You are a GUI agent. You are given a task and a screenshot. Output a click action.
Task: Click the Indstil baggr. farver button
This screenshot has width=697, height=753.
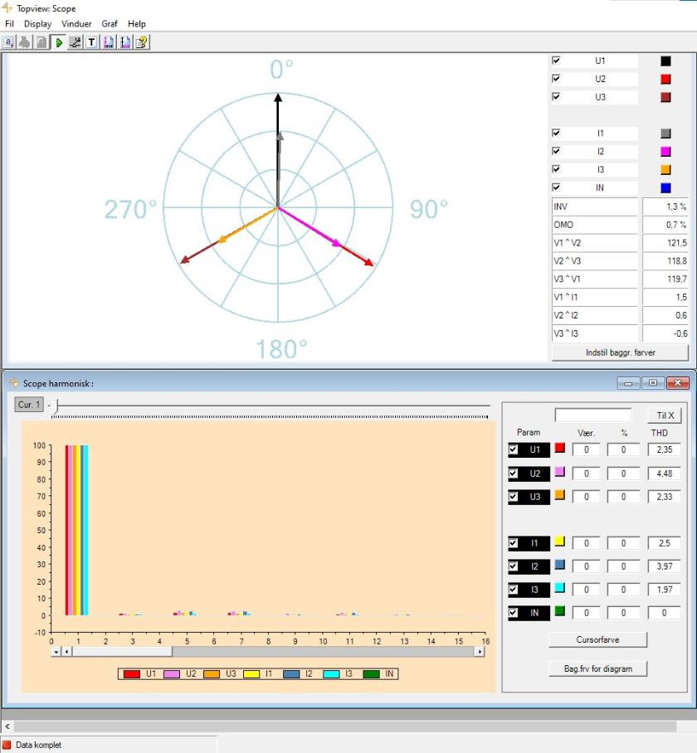coord(620,352)
